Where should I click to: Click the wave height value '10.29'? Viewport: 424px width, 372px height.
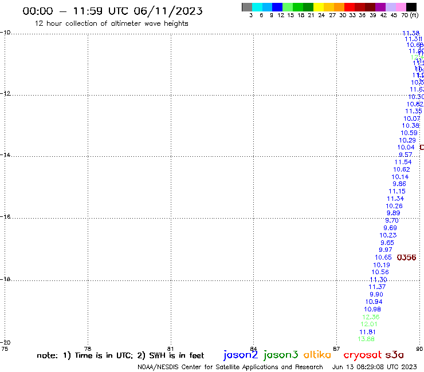pos(407,140)
